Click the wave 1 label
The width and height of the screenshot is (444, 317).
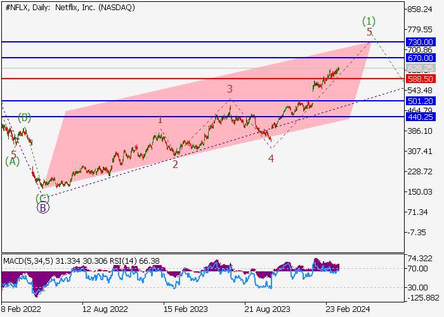click(160, 120)
